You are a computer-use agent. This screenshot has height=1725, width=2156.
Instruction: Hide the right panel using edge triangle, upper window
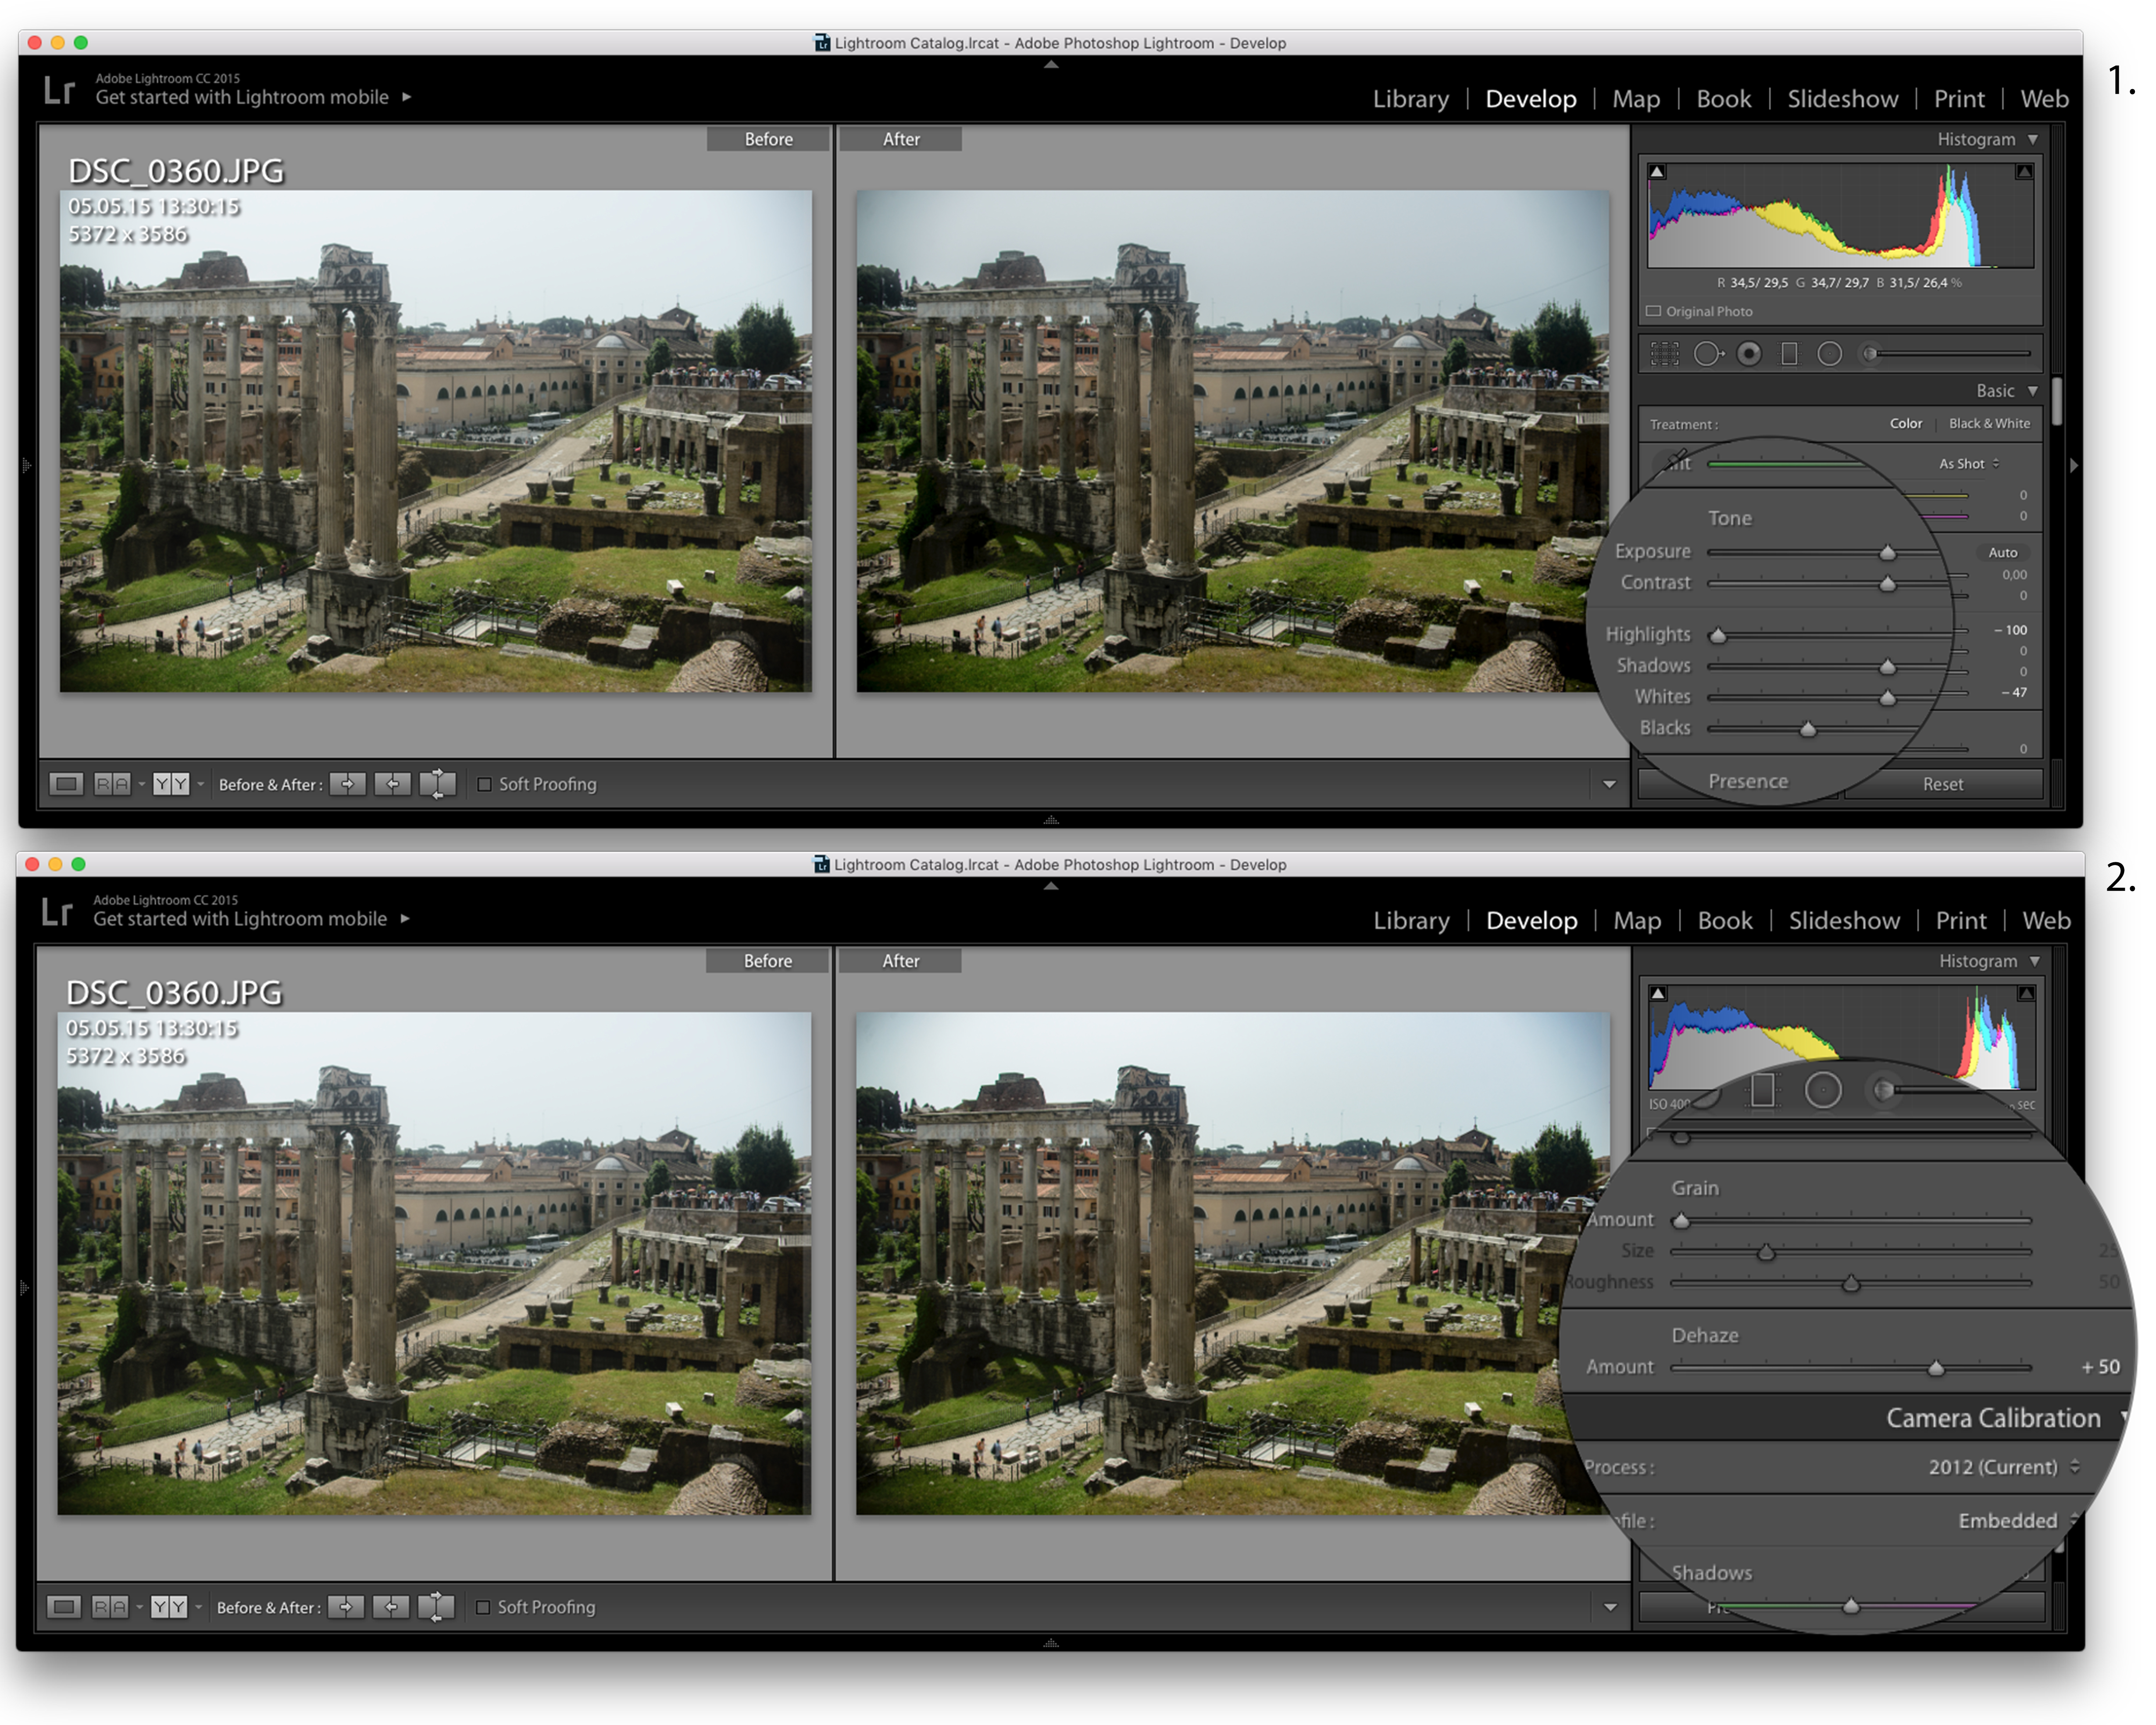(2073, 465)
